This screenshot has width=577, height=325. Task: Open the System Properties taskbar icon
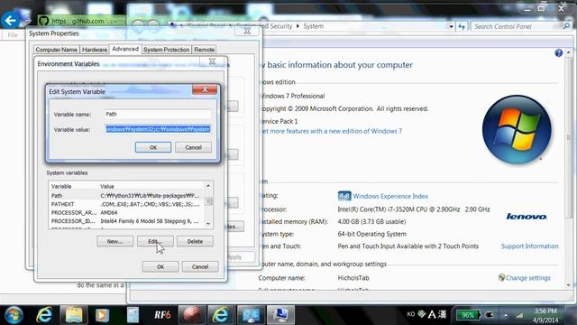[x=280, y=315]
